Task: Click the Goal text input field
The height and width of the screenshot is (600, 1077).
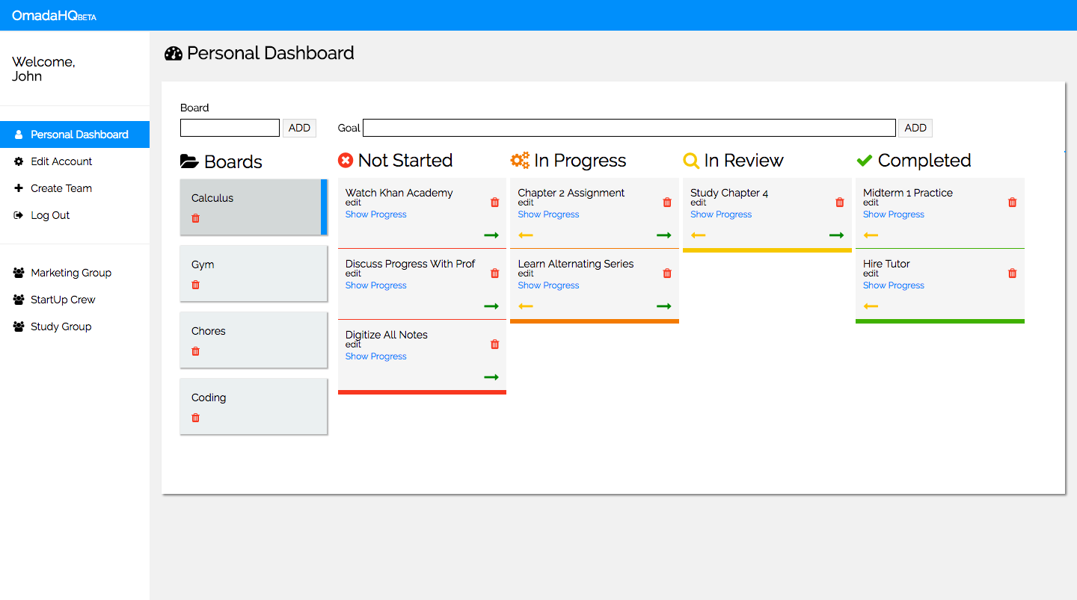Action: click(x=628, y=128)
